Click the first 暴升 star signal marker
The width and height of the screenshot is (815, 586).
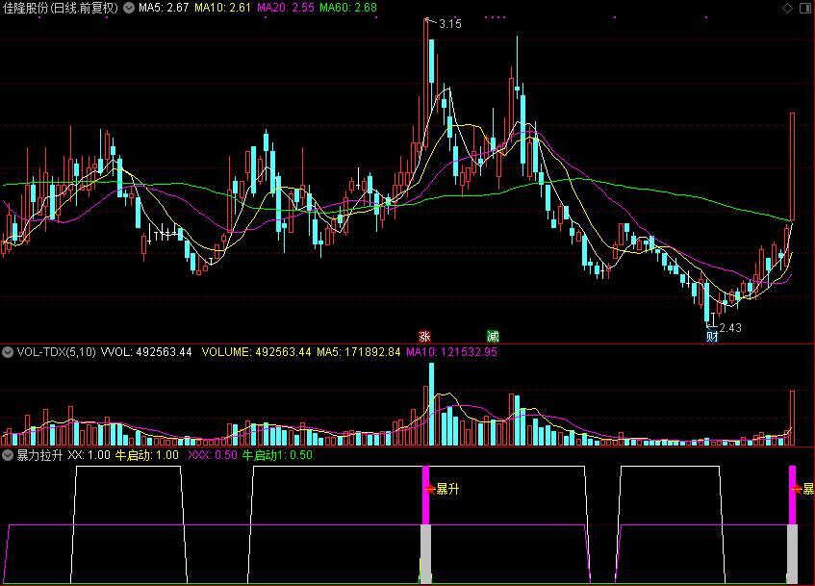(x=430, y=489)
